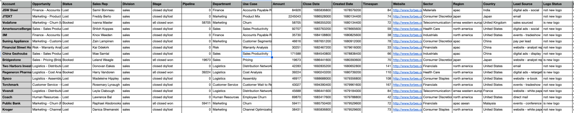Image resolution: width=574 pixels, height=113 pixels.
Task: Select the direct mail lead source cell
Action: [x=527, y=97]
